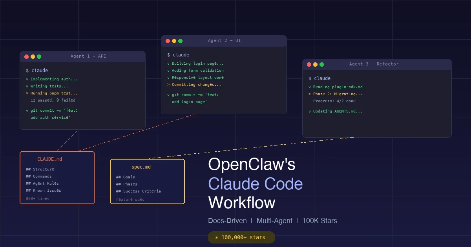Click the yellow minimize dot on Agent 1 window
This screenshot has height=247, width=471.
coord(33,56)
